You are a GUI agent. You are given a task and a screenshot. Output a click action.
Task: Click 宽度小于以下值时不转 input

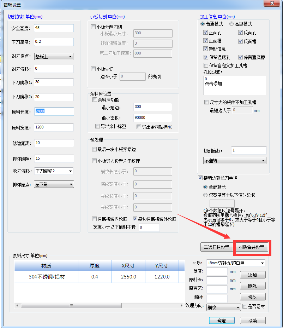click(x=149, y=228)
